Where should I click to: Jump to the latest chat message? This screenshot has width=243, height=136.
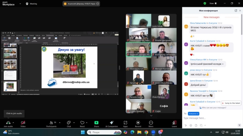coord(231,103)
